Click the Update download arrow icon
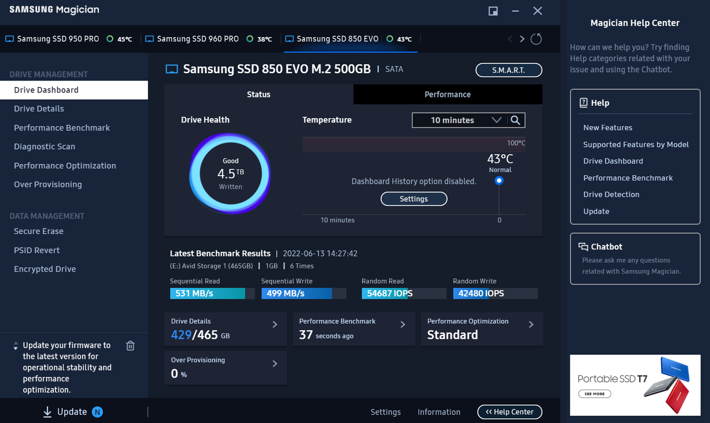This screenshot has height=423, width=710. (x=47, y=412)
